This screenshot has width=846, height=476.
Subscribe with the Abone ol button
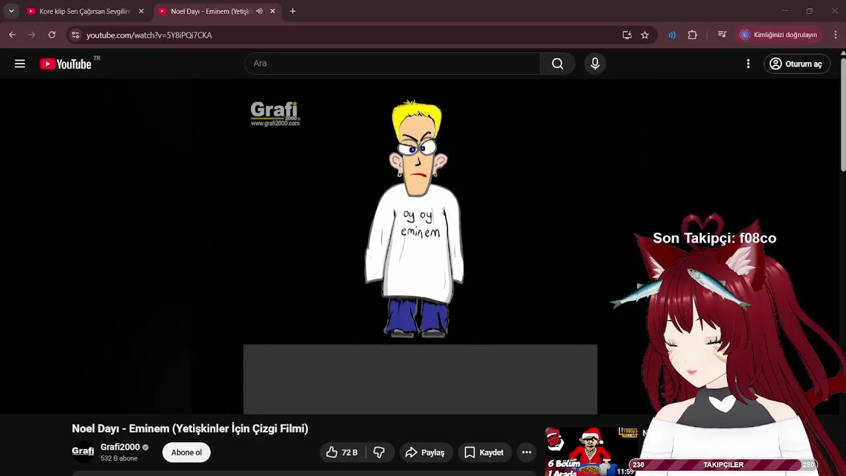pyautogui.click(x=186, y=452)
